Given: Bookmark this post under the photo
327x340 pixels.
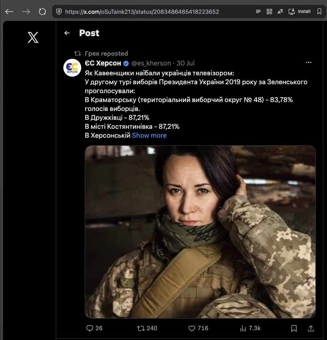Looking at the screenshot, I should tap(294, 328).
